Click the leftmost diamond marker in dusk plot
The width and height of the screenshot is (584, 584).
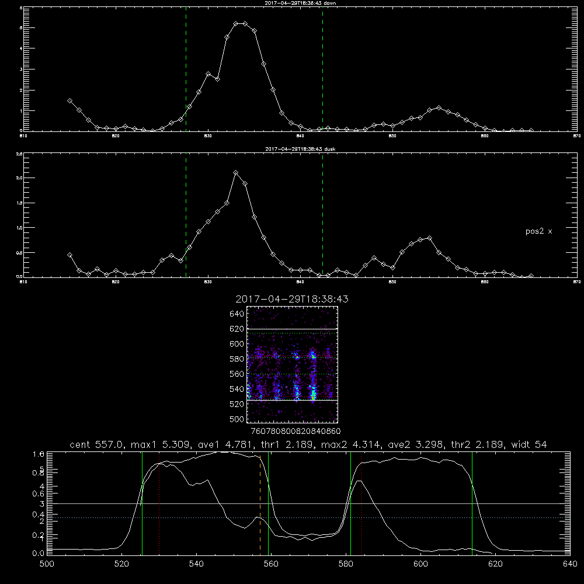coord(69,255)
